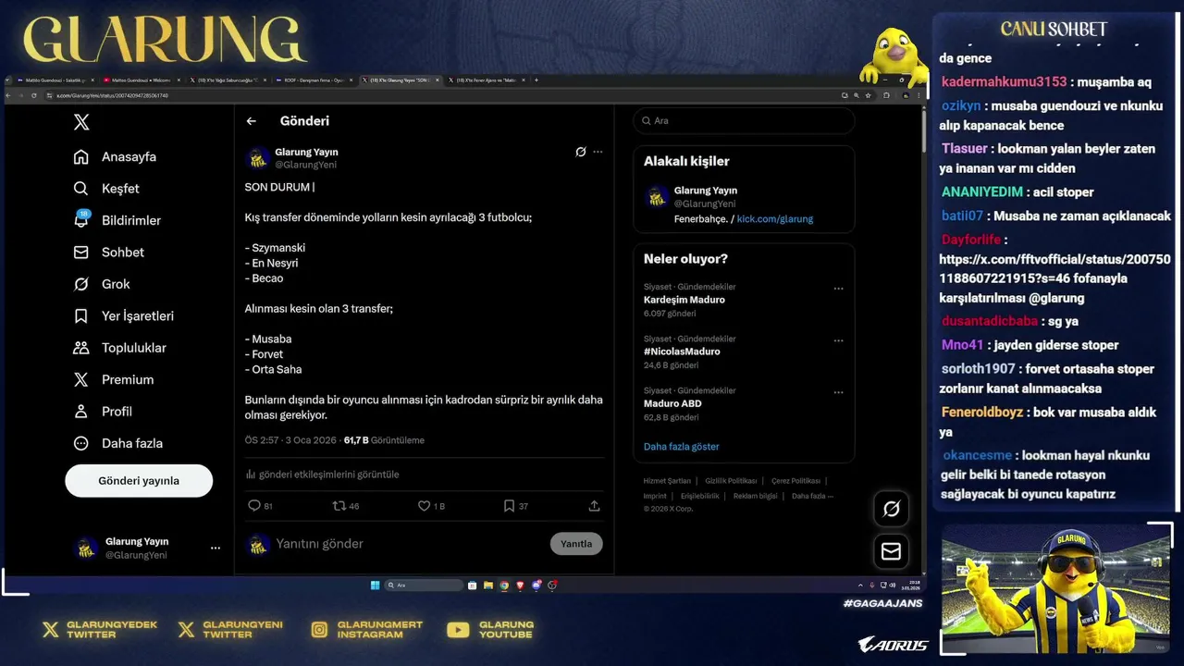Open Glarung Yayın in Alakalı kişiler
The image size is (1184, 666).
(706, 191)
